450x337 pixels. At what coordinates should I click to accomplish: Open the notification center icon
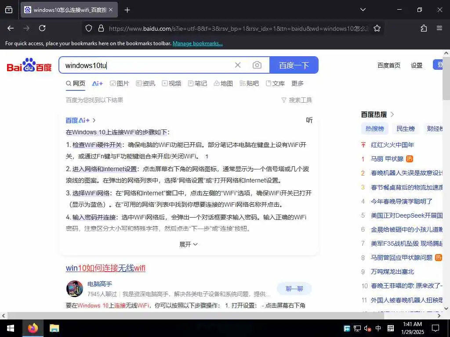pos(435,328)
